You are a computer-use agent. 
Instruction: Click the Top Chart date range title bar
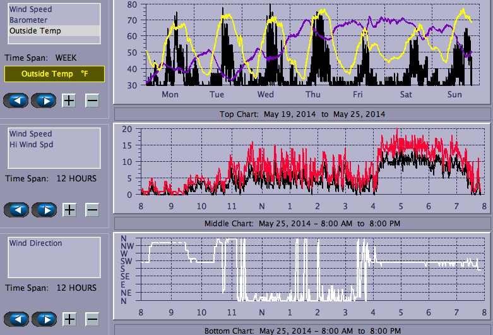pyautogui.click(x=302, y=114)
